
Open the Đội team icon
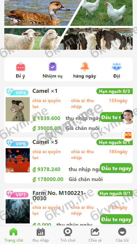tap(116, 67)
